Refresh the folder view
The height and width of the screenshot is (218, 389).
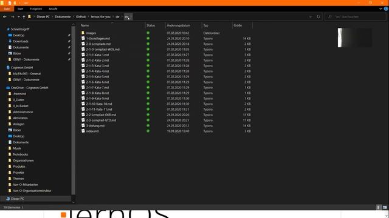[318, 17]
